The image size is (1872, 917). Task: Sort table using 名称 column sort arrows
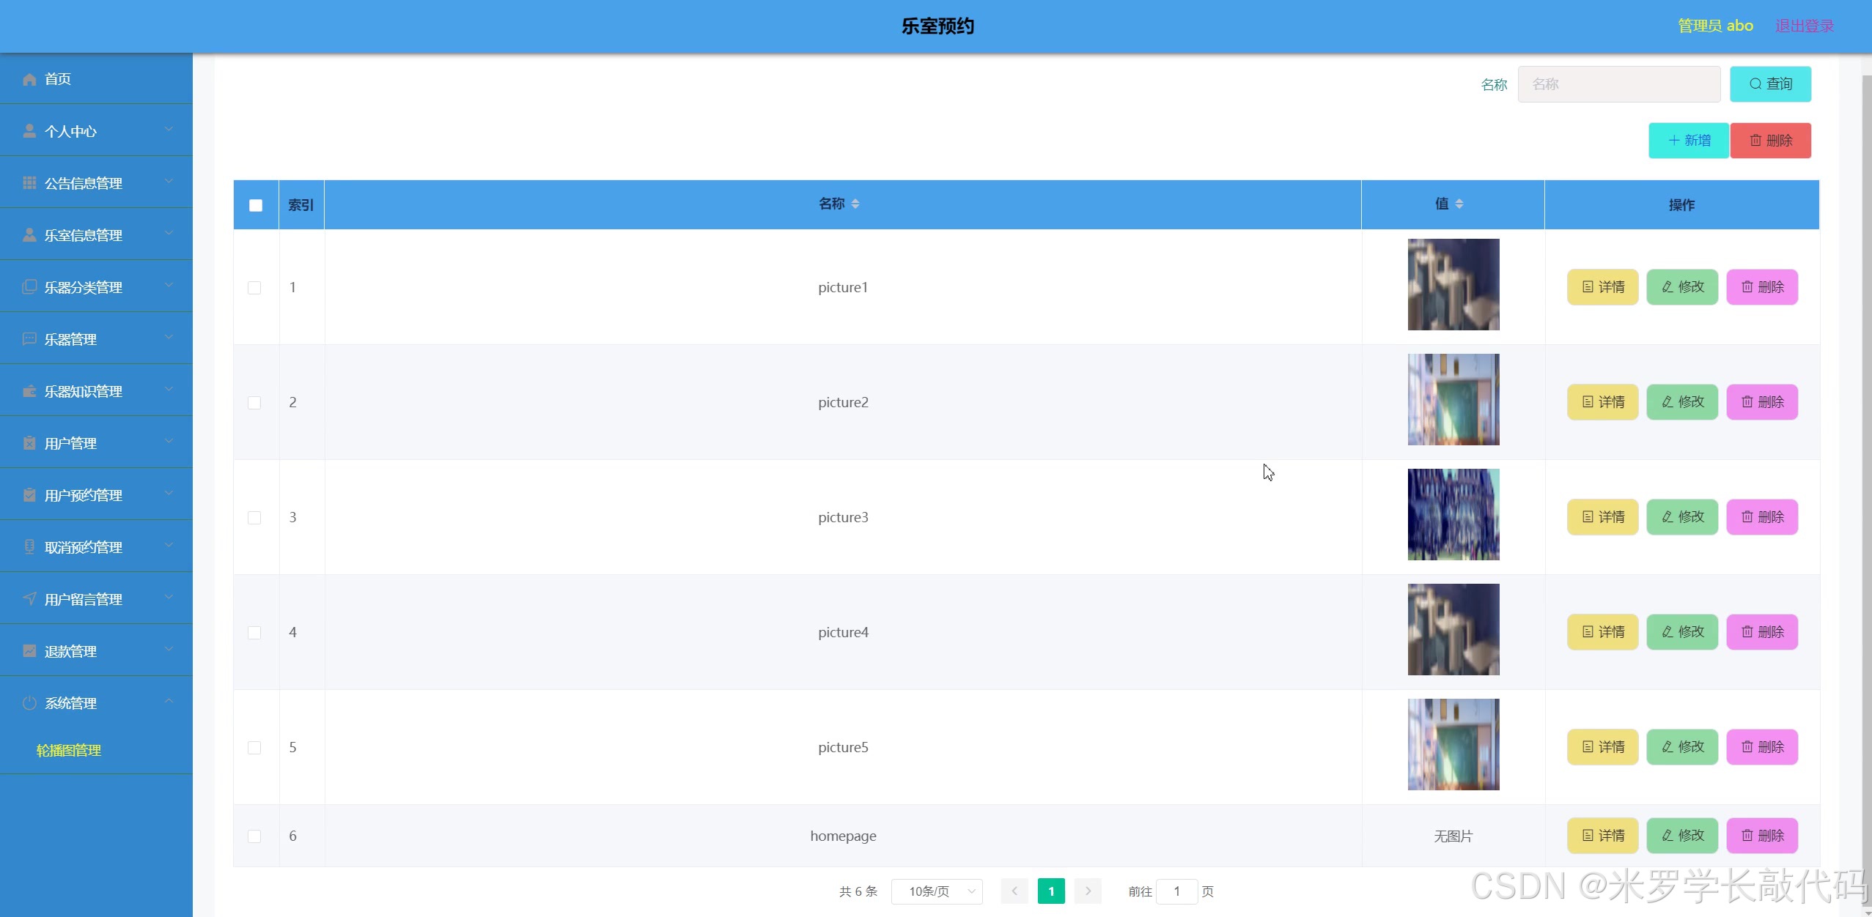(855, 204)
